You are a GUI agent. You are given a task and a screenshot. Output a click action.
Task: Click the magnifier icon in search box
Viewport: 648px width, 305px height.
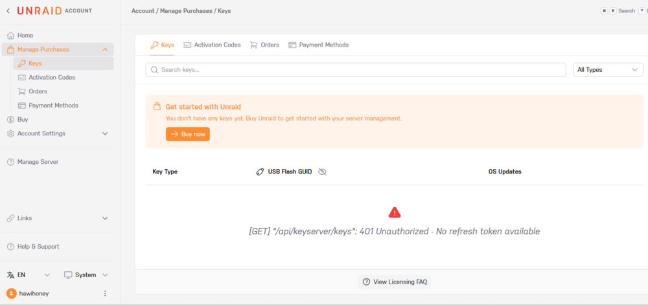click(155, 70)
